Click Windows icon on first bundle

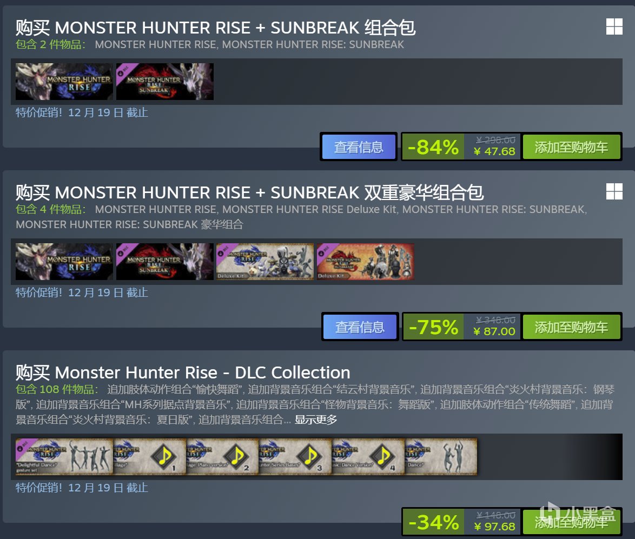point(614,26)
